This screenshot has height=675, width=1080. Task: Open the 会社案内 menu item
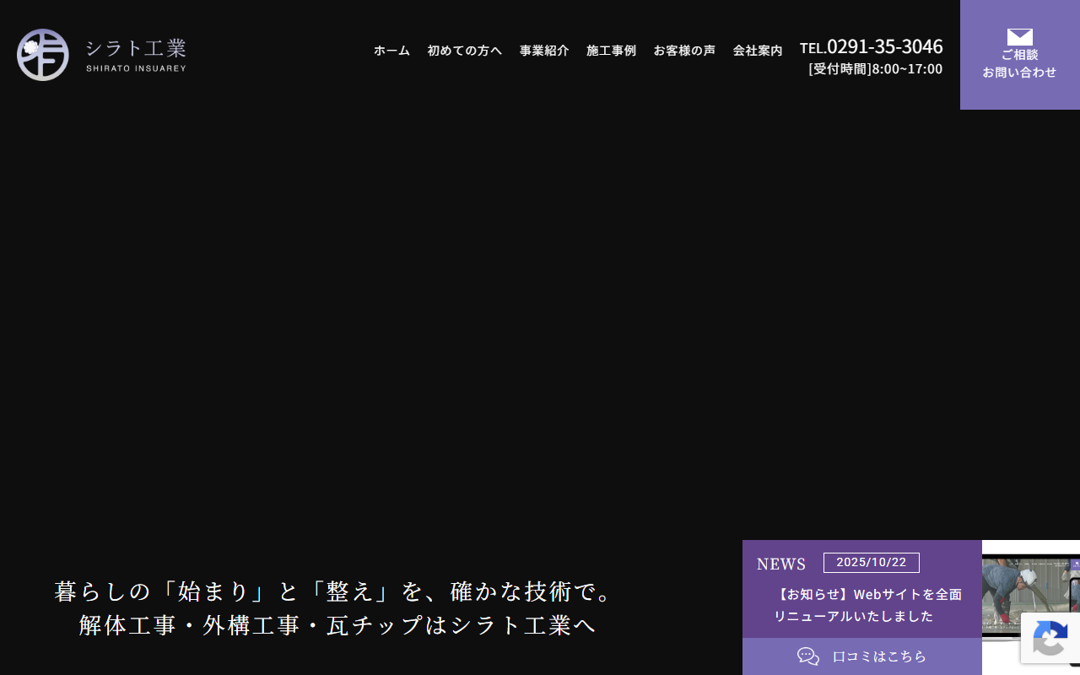tap(758, 51)
